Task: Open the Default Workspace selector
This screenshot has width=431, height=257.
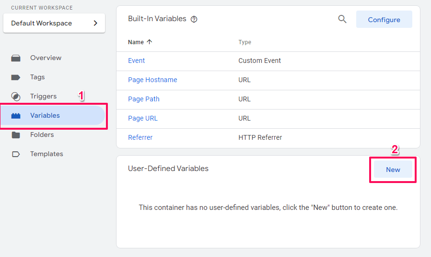Action: pyautogui.click(x=54, y=23)
